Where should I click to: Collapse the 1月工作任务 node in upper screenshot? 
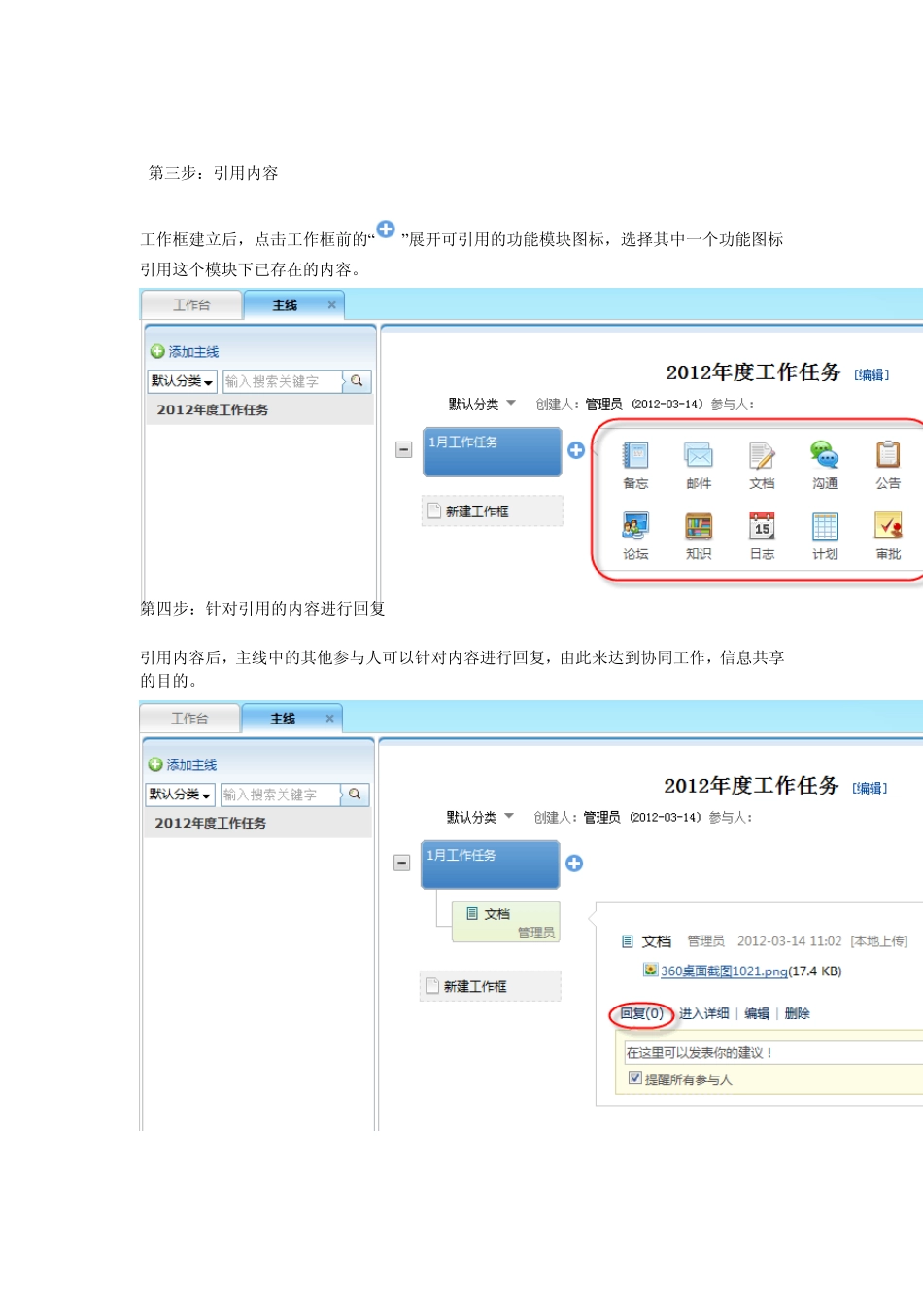tap(404, 449)
